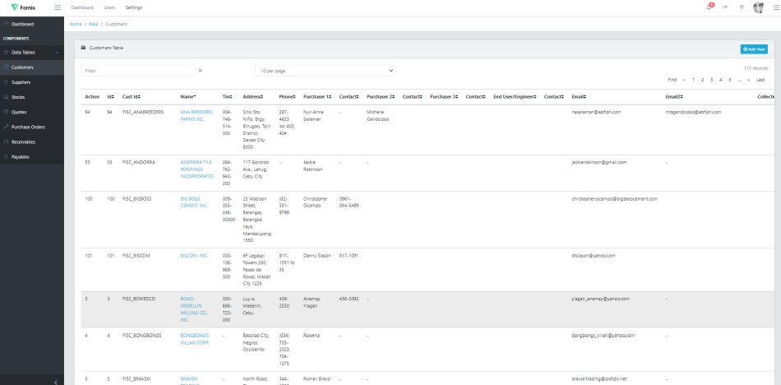The width and height of the screenshot is (781, 385).
Task: Sort the table by Cust Id column
Action: 132,97
